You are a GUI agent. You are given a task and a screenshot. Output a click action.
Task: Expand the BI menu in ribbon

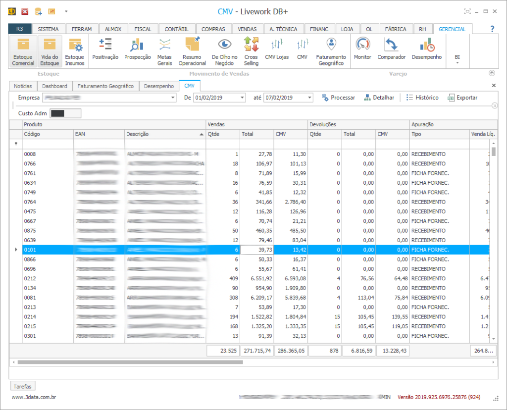coord(457,58)
